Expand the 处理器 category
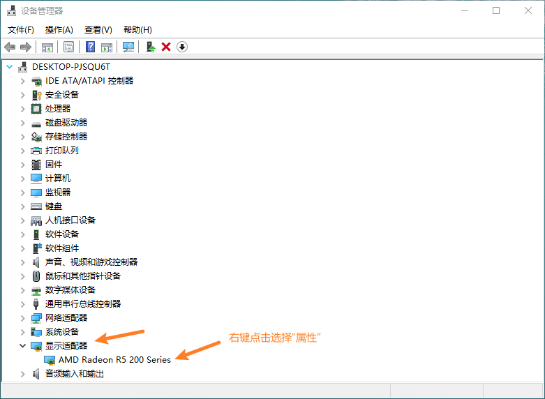 pos(23,109)
